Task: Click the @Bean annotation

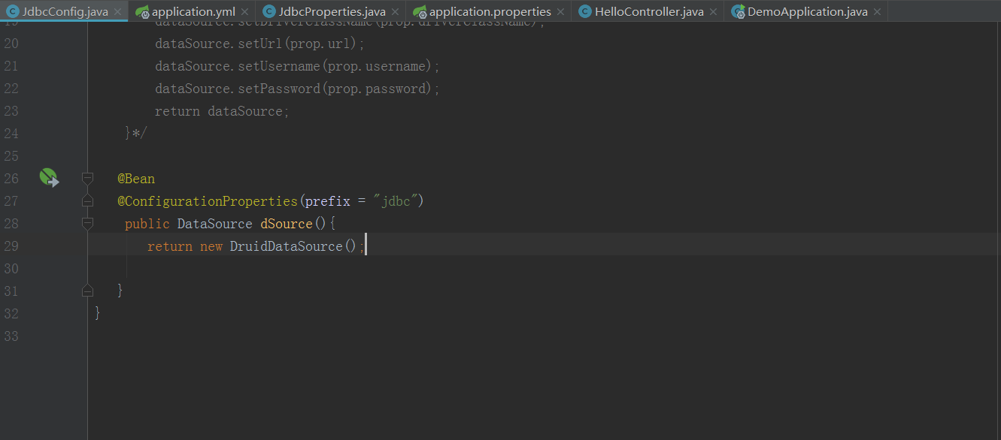Action: pos(136,179)
